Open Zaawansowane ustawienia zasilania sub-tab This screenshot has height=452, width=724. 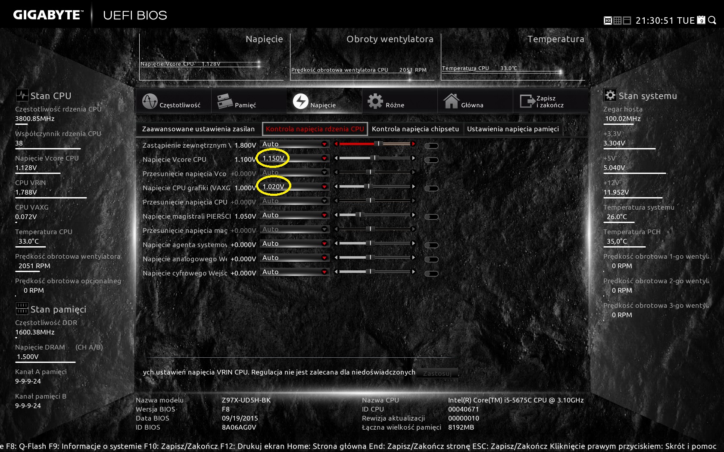pyautogui.click(x=199, y=129)
